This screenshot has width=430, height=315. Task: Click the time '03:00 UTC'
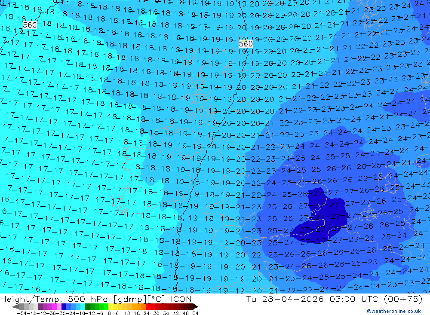pyautogui.click(x=354, y=299)
